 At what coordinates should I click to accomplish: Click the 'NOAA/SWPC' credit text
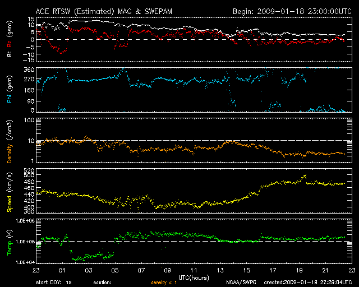click(x=241, y=283)
